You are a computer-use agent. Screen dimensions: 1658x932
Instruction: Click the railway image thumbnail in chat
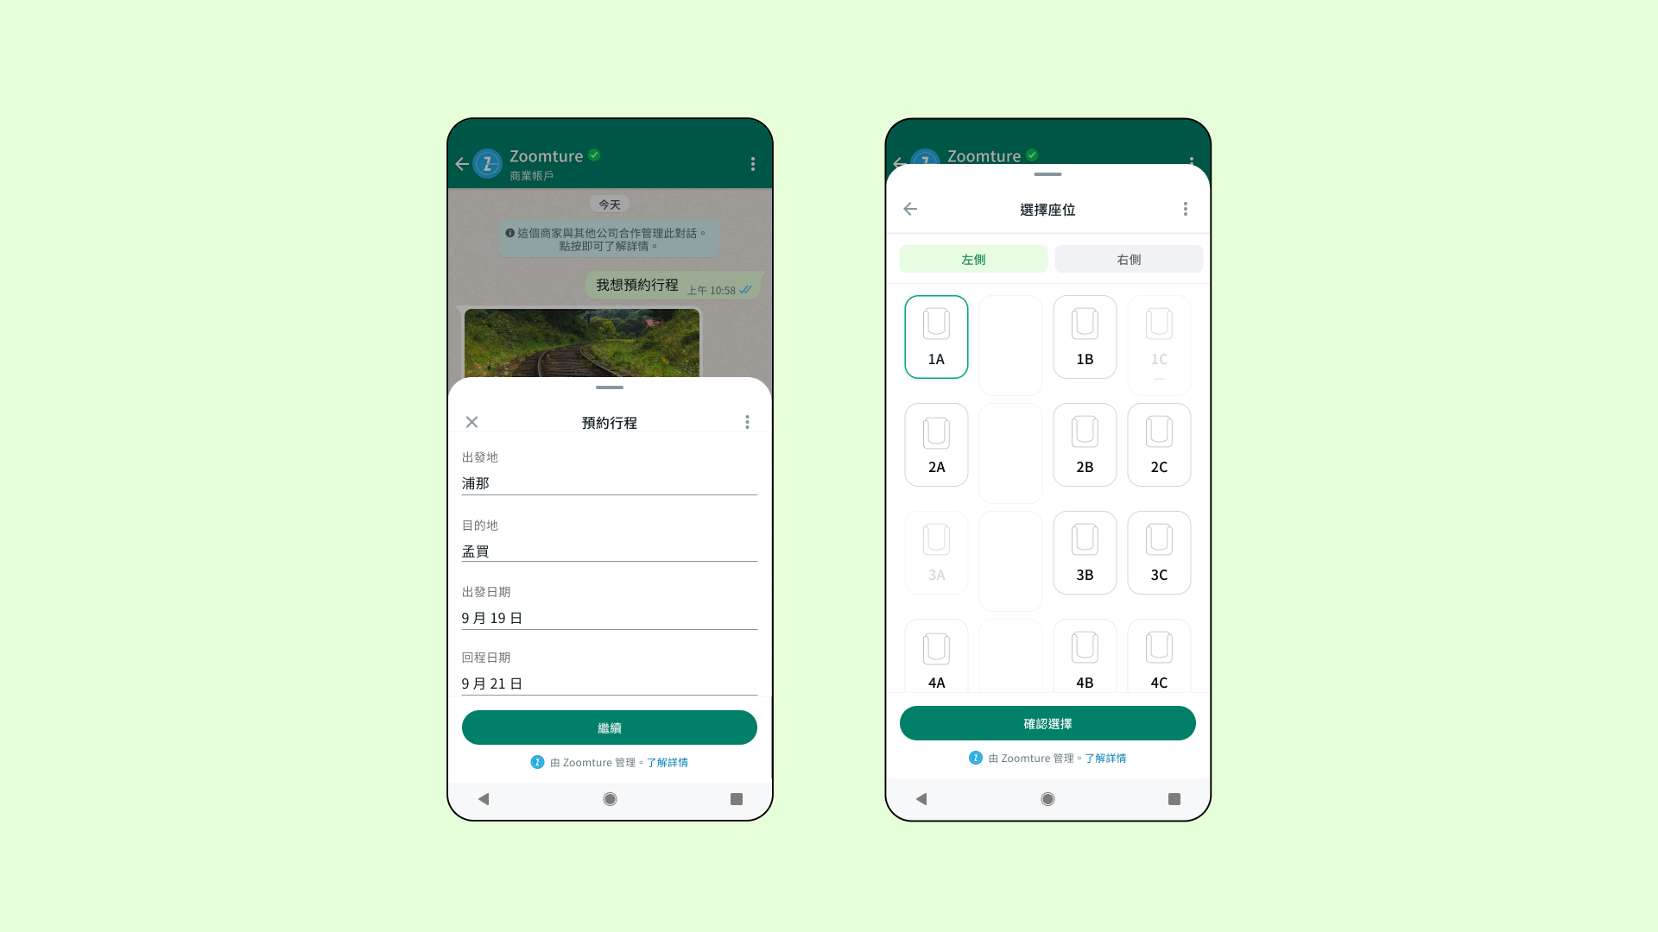point(581,342)
